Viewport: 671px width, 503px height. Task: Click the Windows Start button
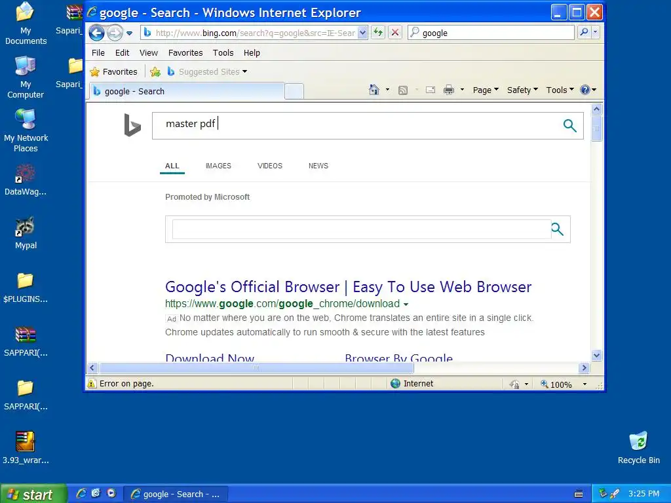pyautogui.click(x=33, y=494)
